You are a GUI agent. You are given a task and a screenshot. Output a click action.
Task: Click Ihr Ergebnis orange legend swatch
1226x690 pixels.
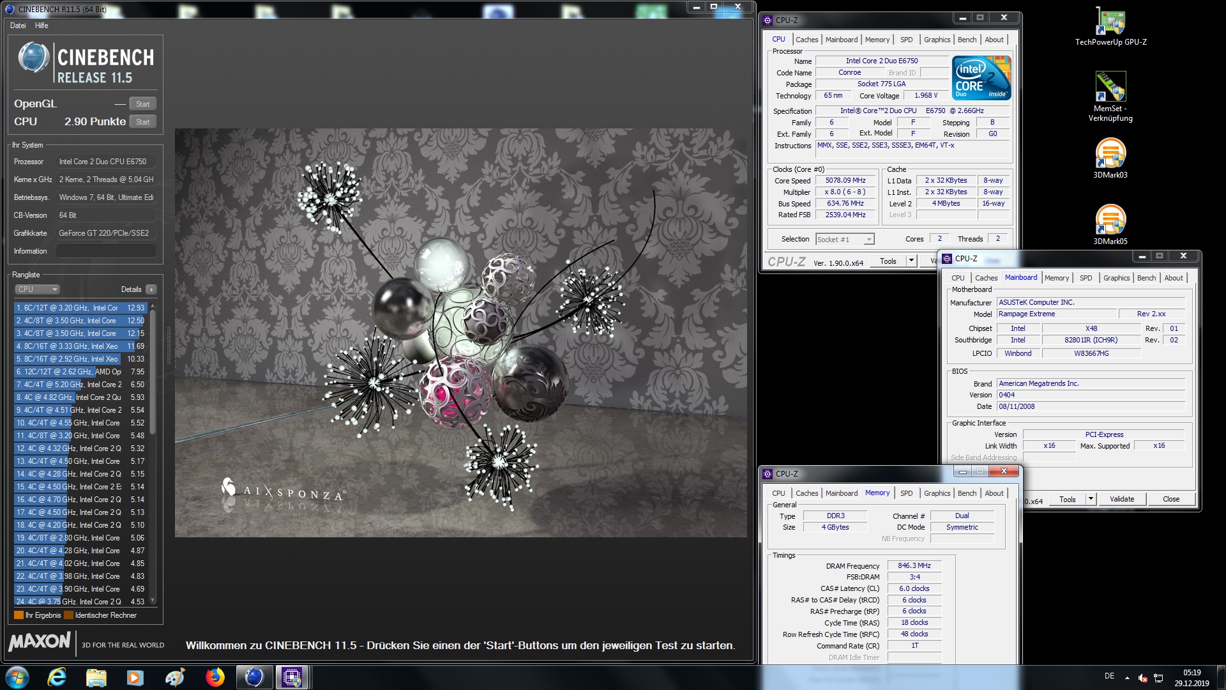[19, 615]
